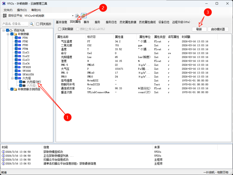Open the 帮助(H) menu
Viewport: 233px width, 175px height.
point(36,10)
